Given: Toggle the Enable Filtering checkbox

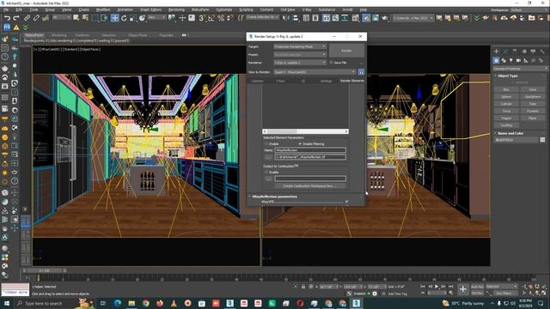Looking at the screenshot, I should (x=300, y=144).
